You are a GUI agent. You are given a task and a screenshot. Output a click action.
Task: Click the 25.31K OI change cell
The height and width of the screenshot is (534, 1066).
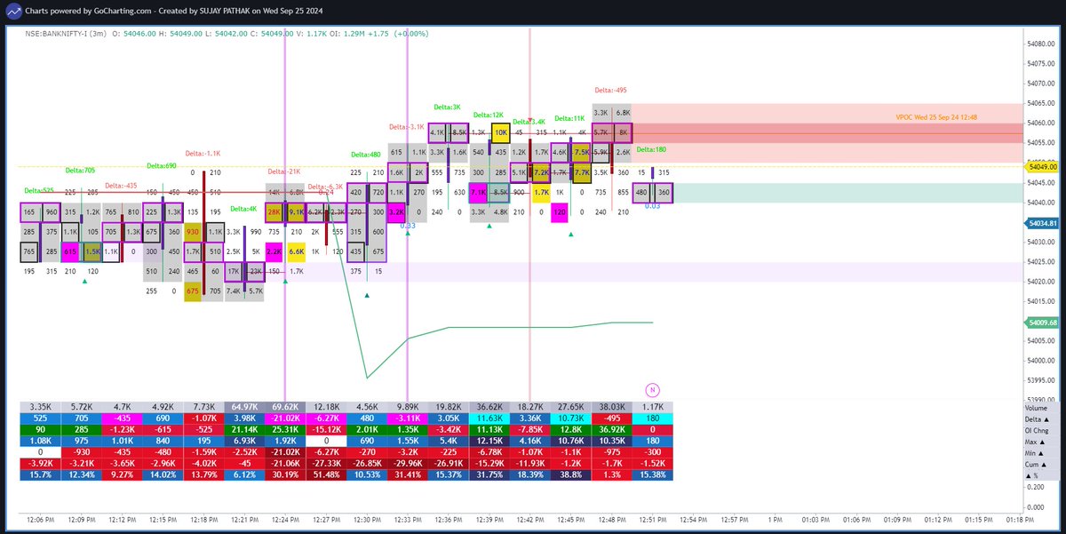[x=283, y=431]
